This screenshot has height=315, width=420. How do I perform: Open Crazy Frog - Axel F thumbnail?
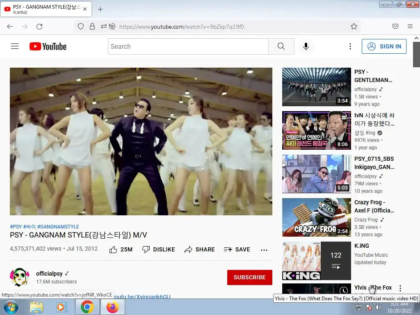point(316,217)
